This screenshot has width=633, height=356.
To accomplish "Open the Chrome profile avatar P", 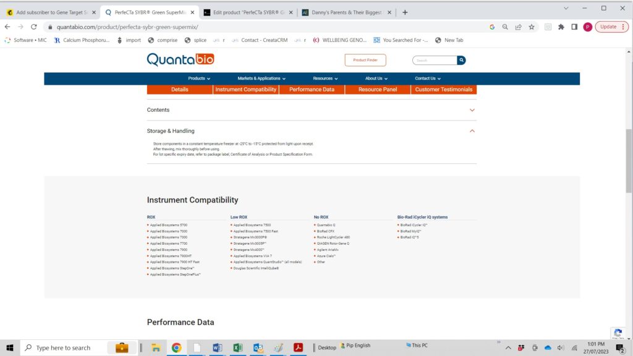I will pyautogui.click(x=588, y=27).
